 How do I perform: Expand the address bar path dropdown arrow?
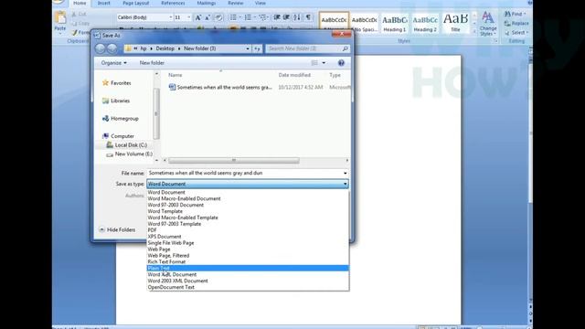tap(248, 48)
